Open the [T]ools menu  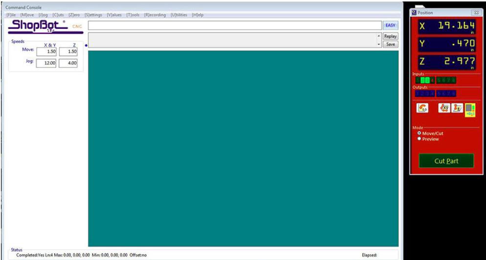coord(133,15)
